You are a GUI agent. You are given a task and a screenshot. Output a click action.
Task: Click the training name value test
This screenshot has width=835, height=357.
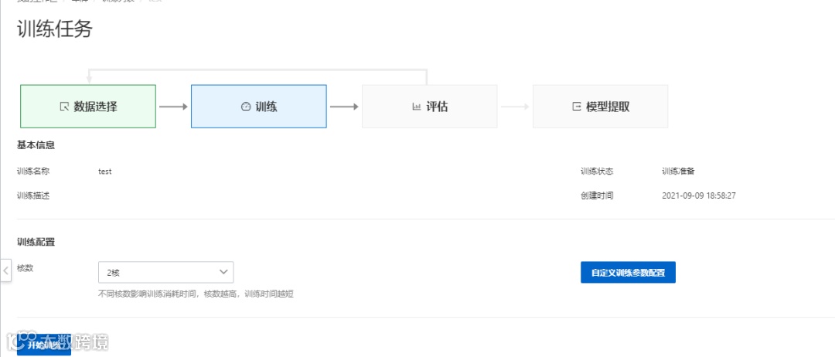click(x=105, y=172)
